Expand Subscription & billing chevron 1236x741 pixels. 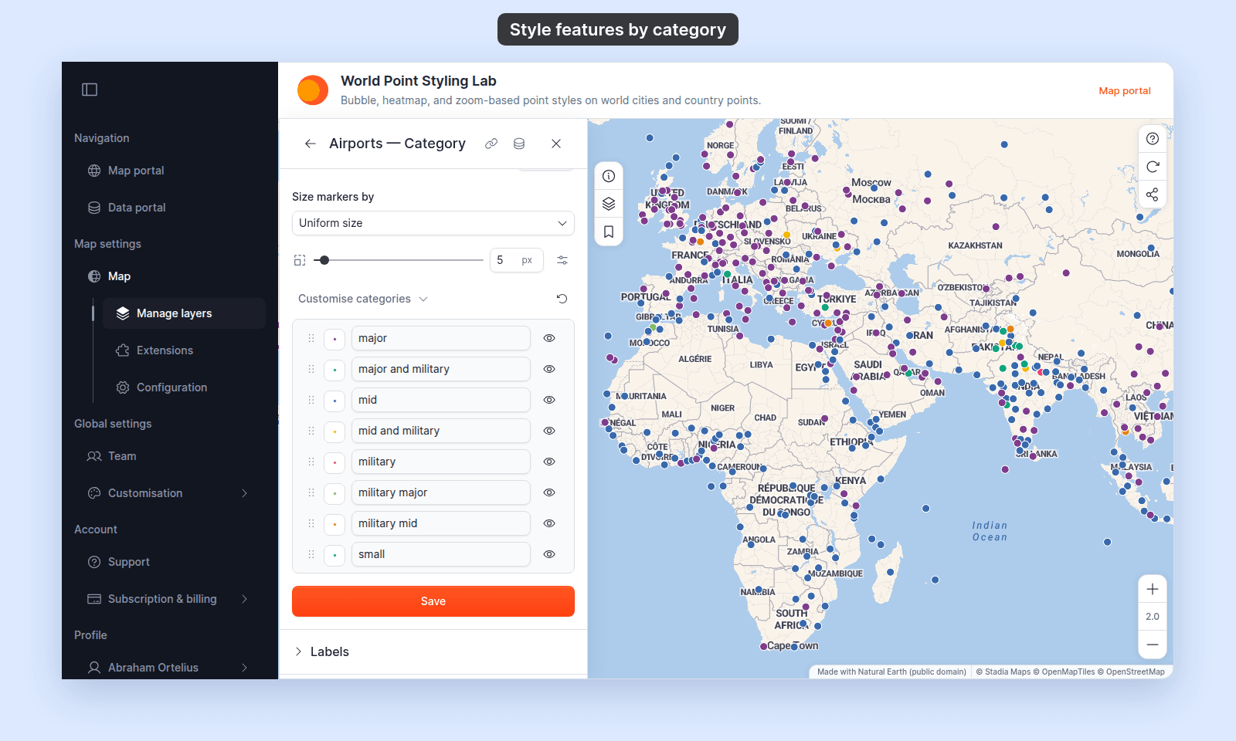click(x=245, y=599)
